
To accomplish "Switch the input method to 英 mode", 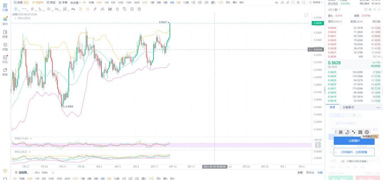I will tap(341, 132).
